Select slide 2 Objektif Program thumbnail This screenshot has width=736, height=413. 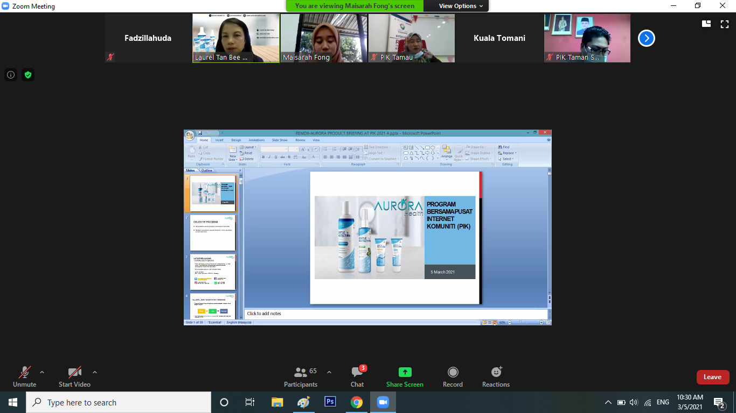pyautogui.click(x=213, y=233)
